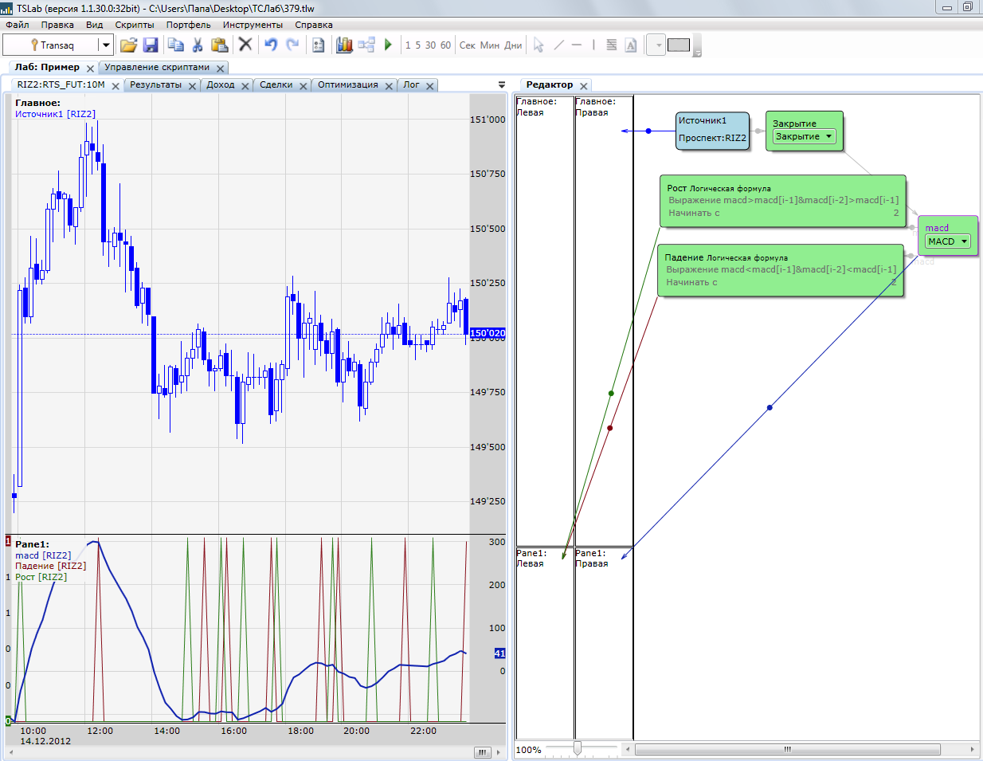This screenshot has width=983, height=761.
Task: Run the script with green play button
Action: pyautogui.click(x=388, y=45)
